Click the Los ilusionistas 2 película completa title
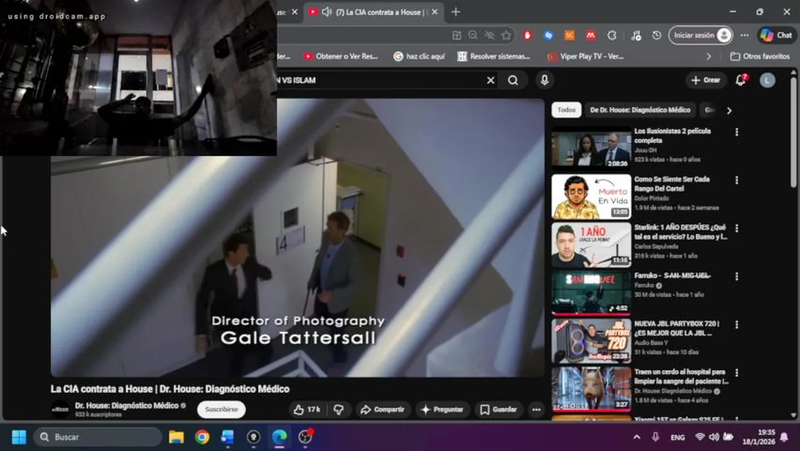The height and width of the screenshot is (451, 800). click(673, 136)
